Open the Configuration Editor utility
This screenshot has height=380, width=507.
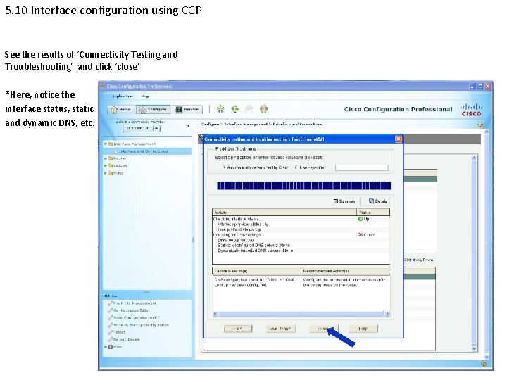pos(129,310)
